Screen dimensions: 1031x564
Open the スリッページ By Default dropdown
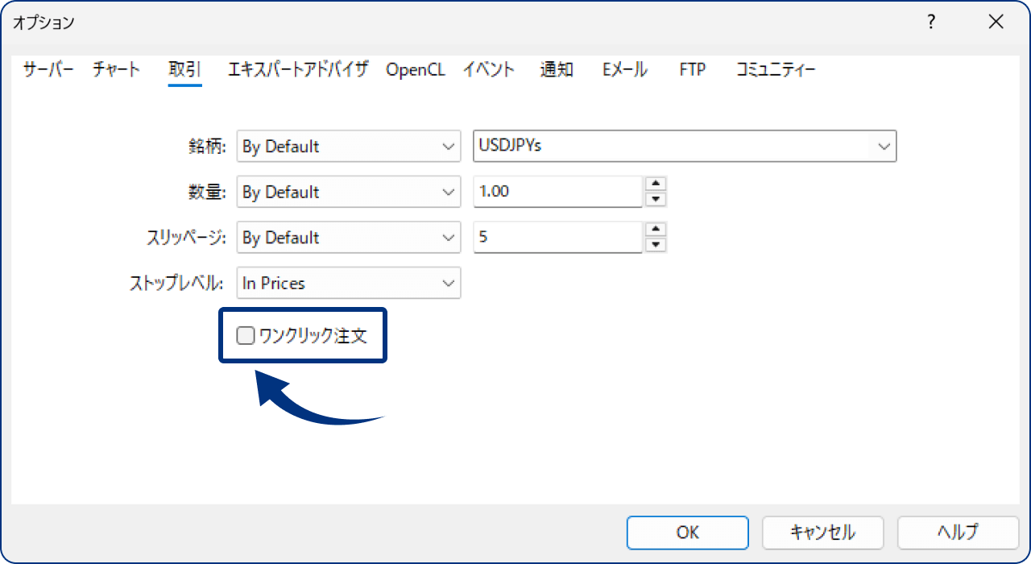[x=348, y=238]
